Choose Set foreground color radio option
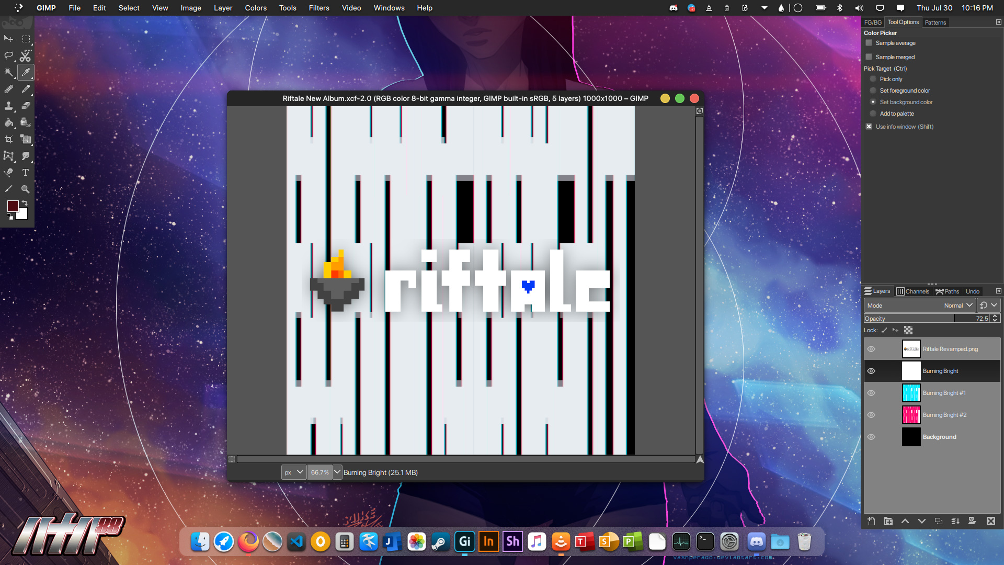Image resolution: width=1004 pixels, height=565 pixels. click(873, 91)
